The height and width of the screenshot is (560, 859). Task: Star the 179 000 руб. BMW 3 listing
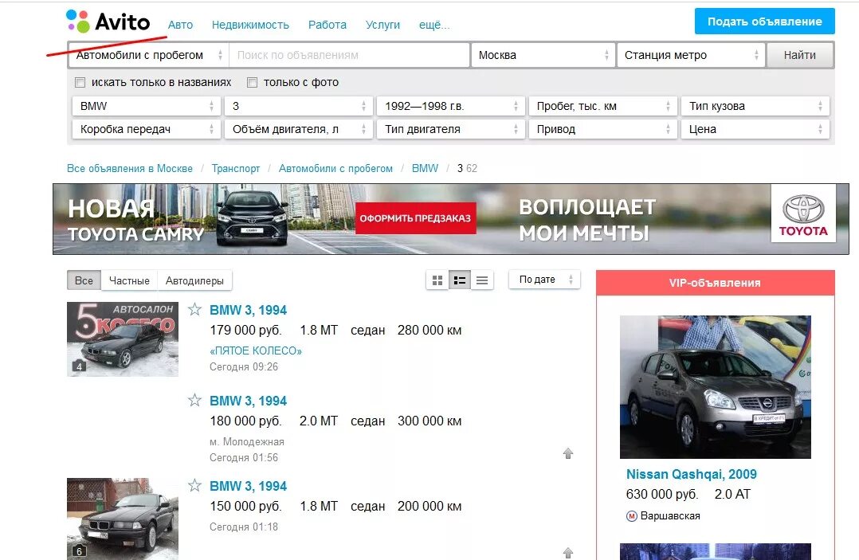click(x=194, y=309)
